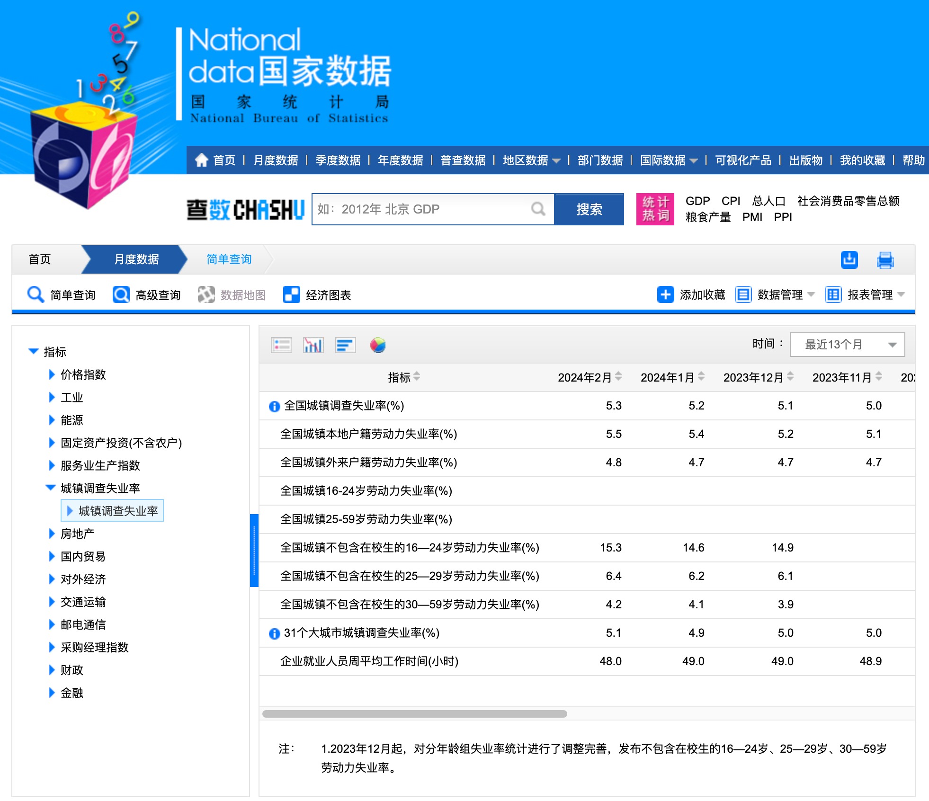Switch to table list view icon
Viewport: 929px width, 801px height.
coord(281,345)
